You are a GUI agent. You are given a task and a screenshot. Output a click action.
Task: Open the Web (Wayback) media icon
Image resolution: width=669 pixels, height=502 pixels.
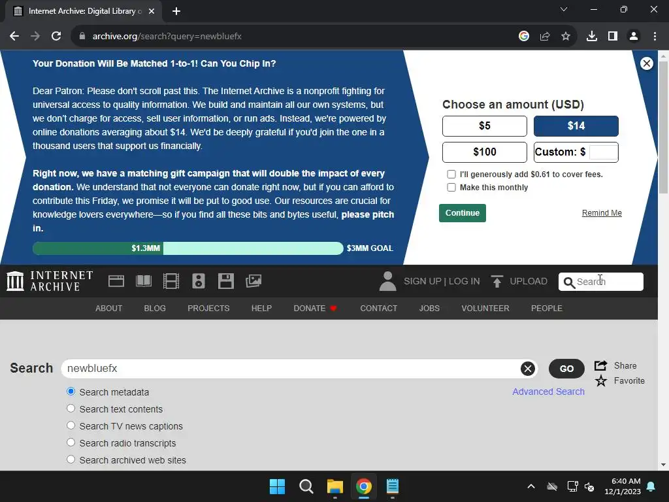point(116,281)
